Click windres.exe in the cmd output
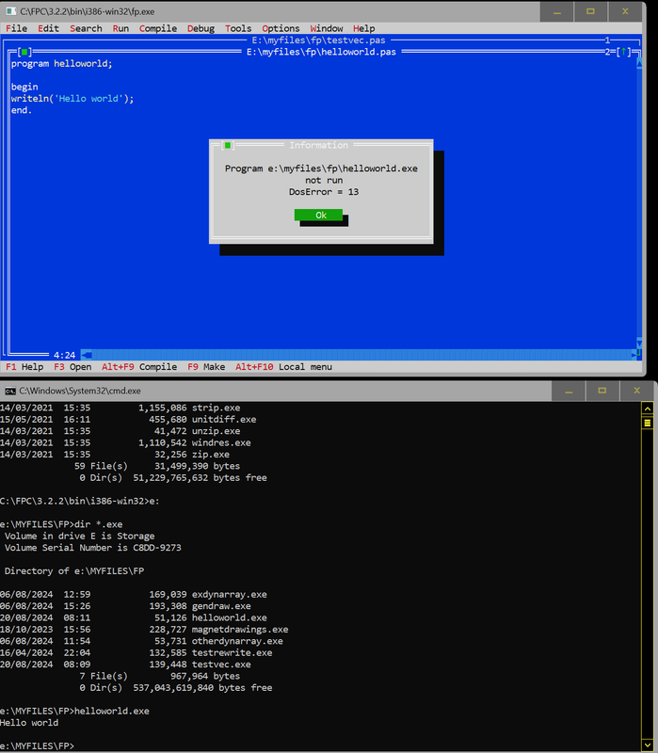This screenshot has width=658, height=753. coord(221,442)
